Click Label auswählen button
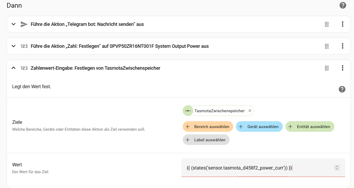The image size is (354, 188). pyautogui.click(x=206, y=140)
